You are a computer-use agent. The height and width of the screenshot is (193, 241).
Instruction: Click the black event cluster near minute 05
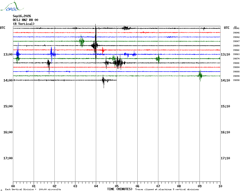[x=118, y=62]
